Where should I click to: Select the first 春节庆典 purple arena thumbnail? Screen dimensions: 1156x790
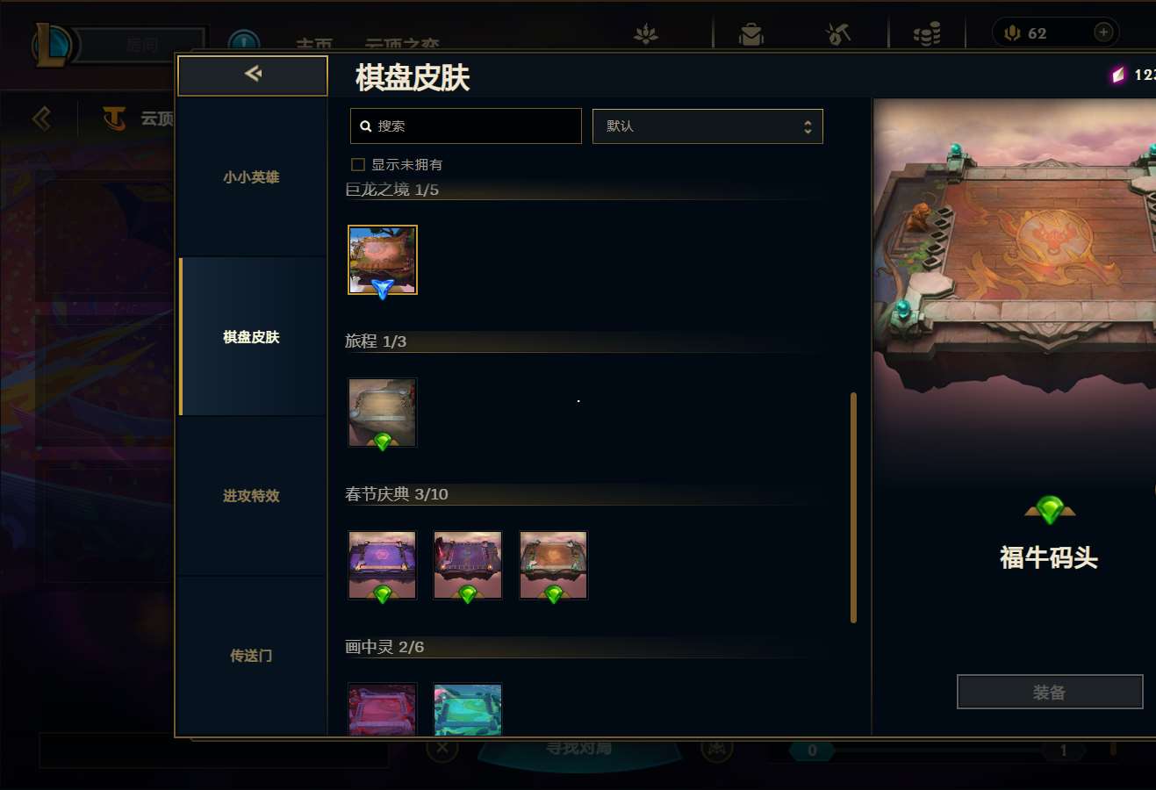click(x=383, y=565)
